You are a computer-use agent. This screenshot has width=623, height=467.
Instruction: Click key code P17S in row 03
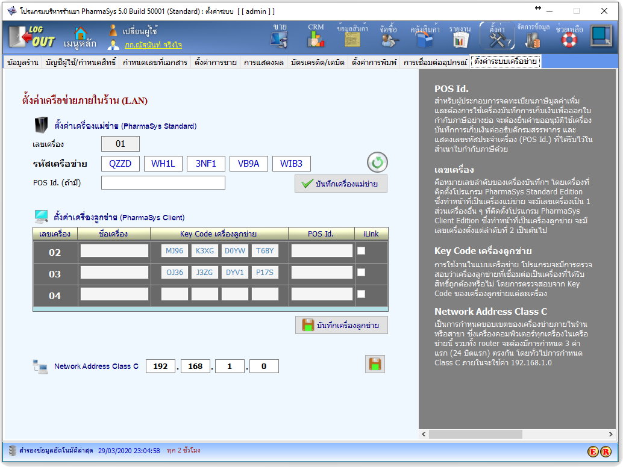(x=265, y=273)
